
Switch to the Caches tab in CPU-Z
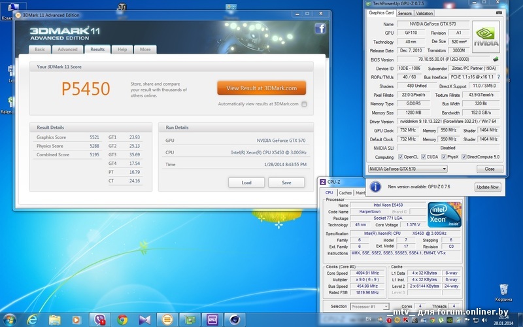pyautogui.click(x=345, y=193)
